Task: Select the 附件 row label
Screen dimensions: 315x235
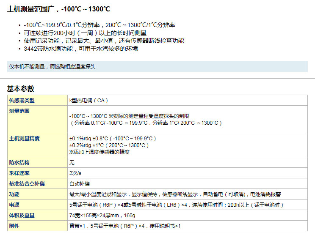Action: 14,226
